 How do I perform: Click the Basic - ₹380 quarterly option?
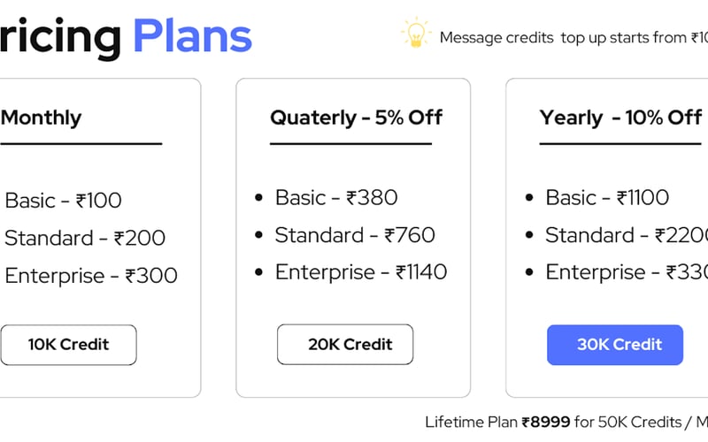pyautogui.click(x=336, y=197)
